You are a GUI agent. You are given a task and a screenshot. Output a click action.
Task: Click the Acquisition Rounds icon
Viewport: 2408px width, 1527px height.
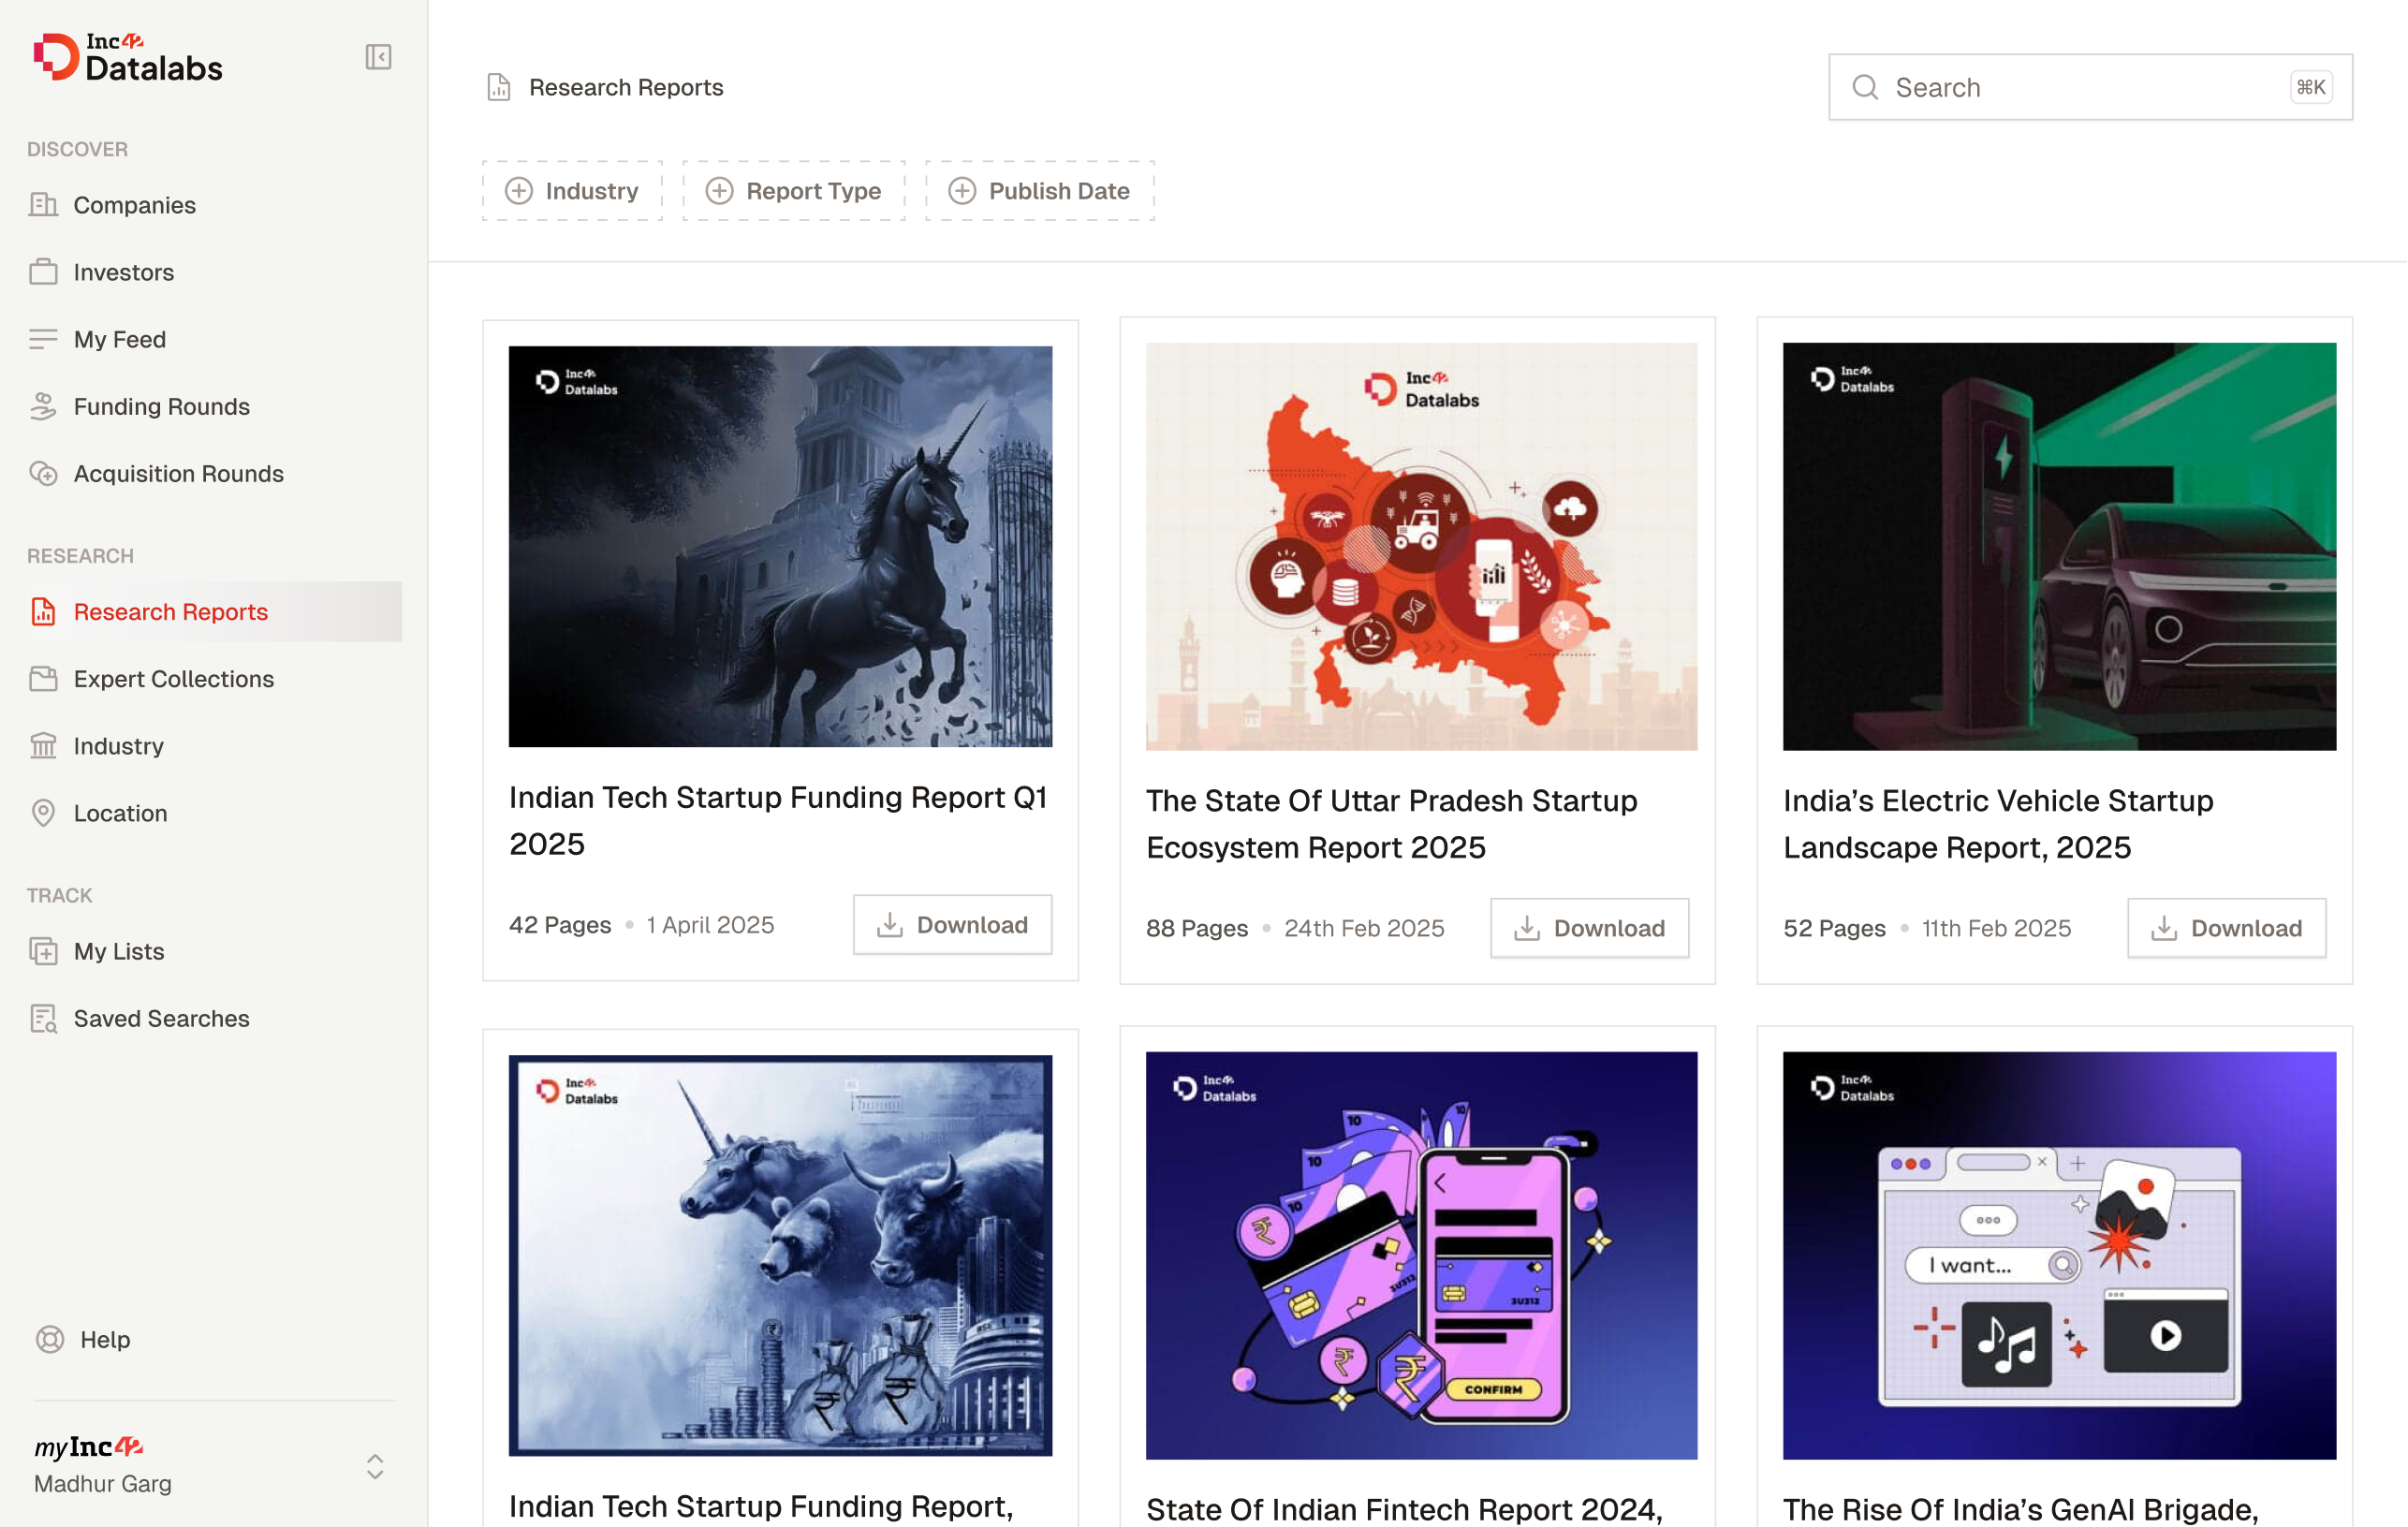(x=43, y=473)
